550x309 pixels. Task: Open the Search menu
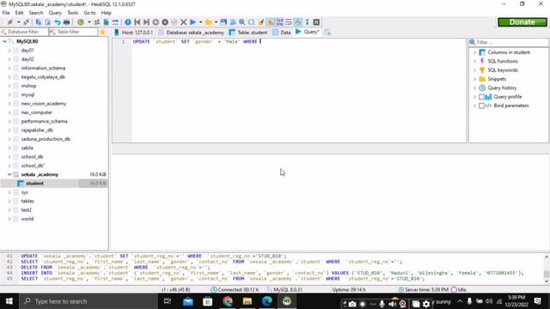[36, 13]
